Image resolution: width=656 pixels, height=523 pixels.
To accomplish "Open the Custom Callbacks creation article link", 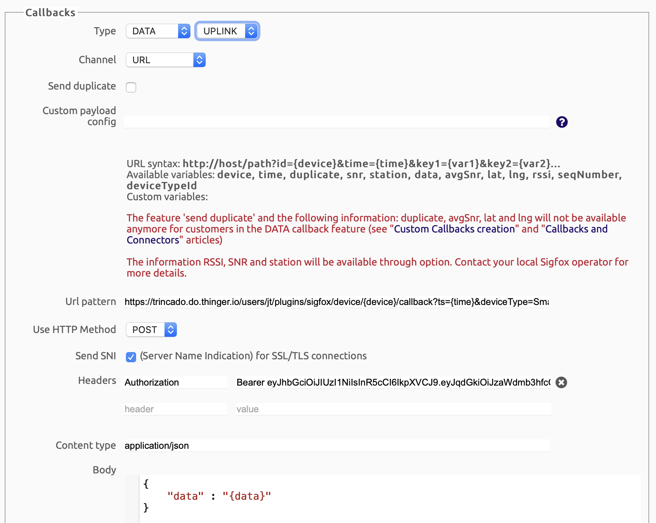I will 454,229.
